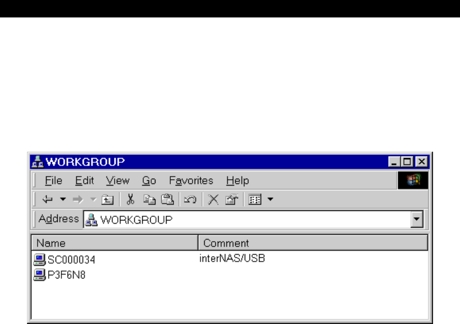The image size is (460, 324).
Task: Click the Windows logo throbber icon
Action: click(413, 180)
